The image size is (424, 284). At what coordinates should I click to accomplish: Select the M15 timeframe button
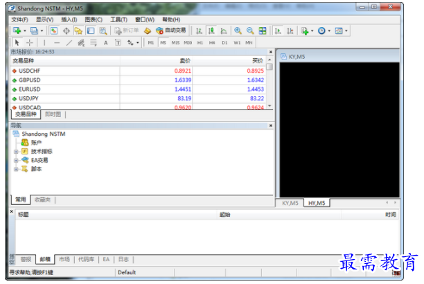(175, 42)
